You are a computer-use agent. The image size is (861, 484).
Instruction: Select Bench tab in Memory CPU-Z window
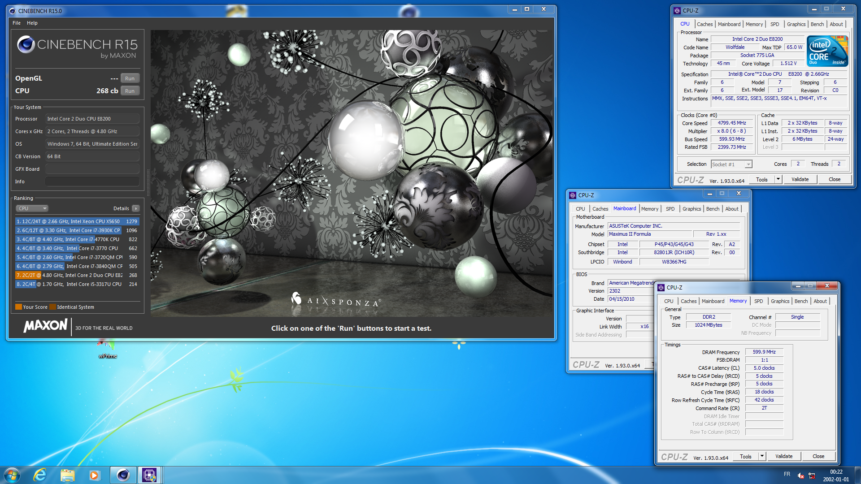[801, 301]
